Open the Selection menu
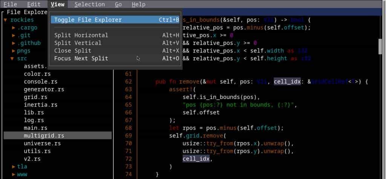386x179 pixels. pos(90,4)
